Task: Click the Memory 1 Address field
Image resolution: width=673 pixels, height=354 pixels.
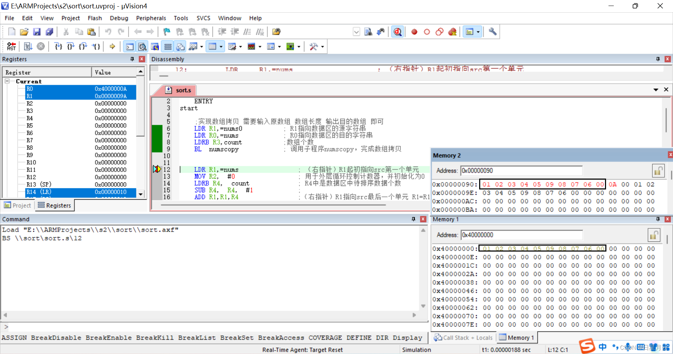Action: click(522, 235)
